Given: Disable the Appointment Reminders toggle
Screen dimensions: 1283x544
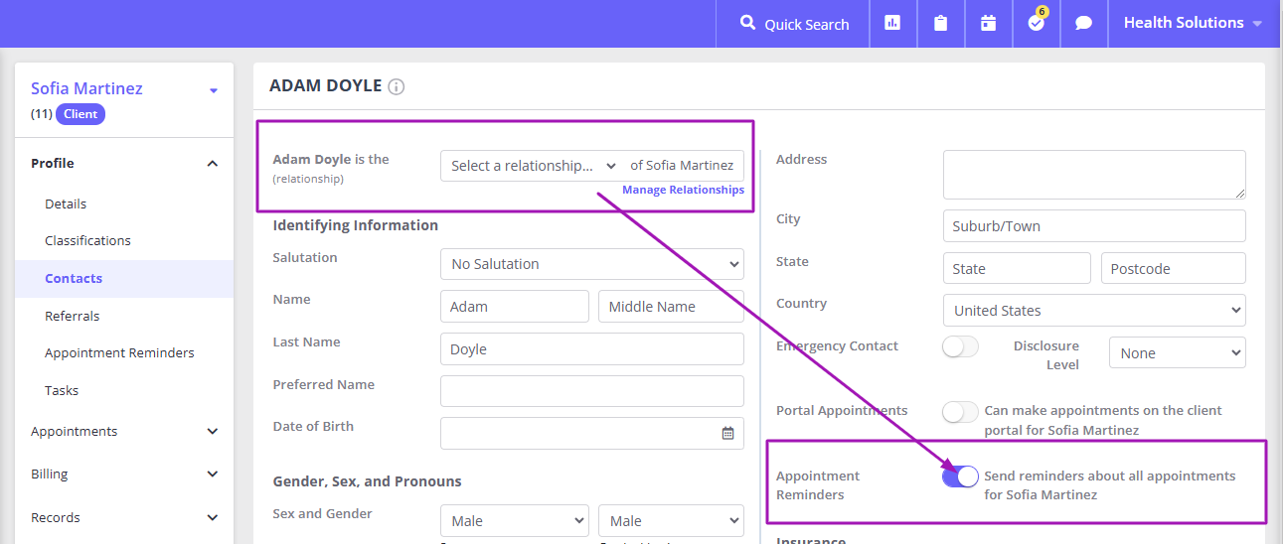Looking at the screenshot, I should click(960, 476).
